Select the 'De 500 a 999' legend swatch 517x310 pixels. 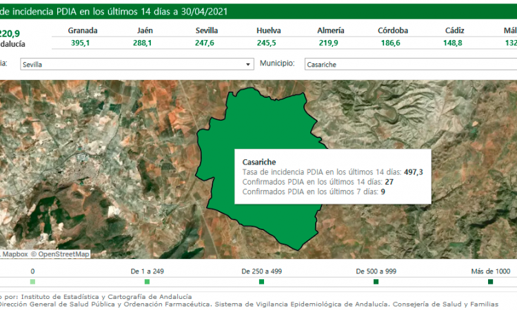(x=376, y=282)
